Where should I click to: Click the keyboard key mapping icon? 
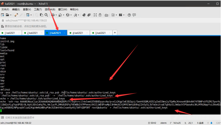tap(106, 15)
